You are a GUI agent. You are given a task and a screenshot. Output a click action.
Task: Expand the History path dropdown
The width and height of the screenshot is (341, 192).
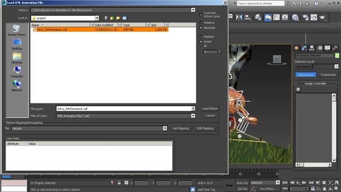coord(193,10)
